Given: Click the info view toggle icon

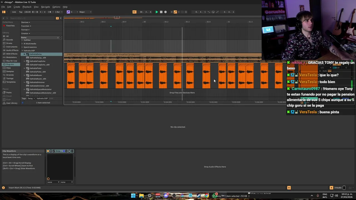Looking at the screenshot, I should coord(3,188).
